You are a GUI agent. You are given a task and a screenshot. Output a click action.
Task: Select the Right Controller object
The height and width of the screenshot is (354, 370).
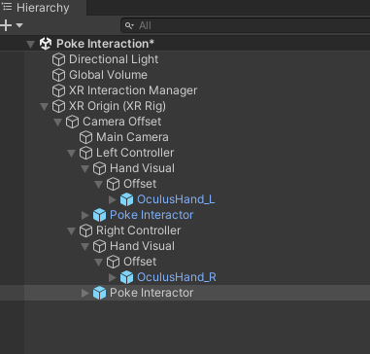click(139, 230)
